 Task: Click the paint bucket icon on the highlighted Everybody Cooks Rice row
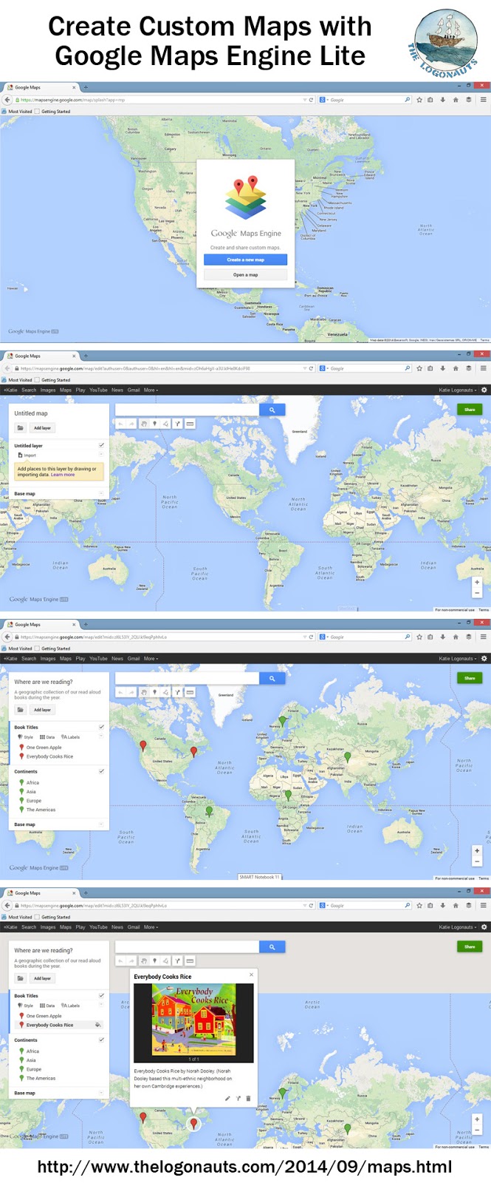pos(97,1025)
